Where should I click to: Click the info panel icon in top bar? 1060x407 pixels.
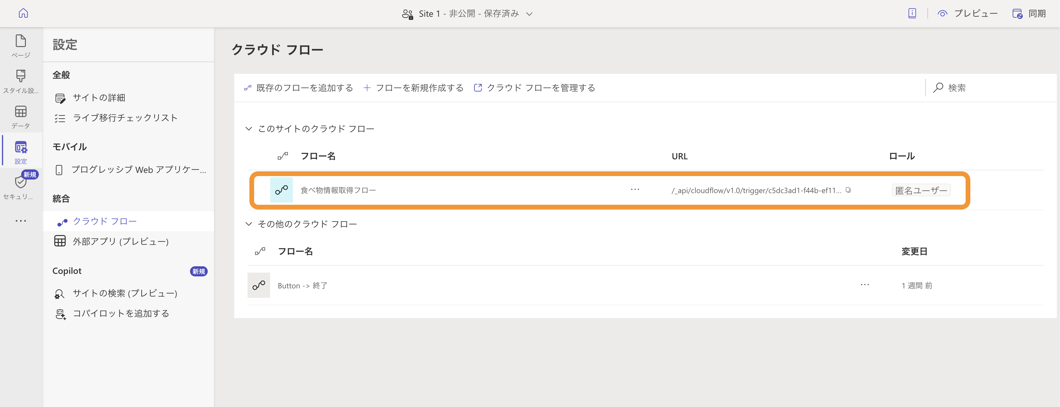coord(912,13)
